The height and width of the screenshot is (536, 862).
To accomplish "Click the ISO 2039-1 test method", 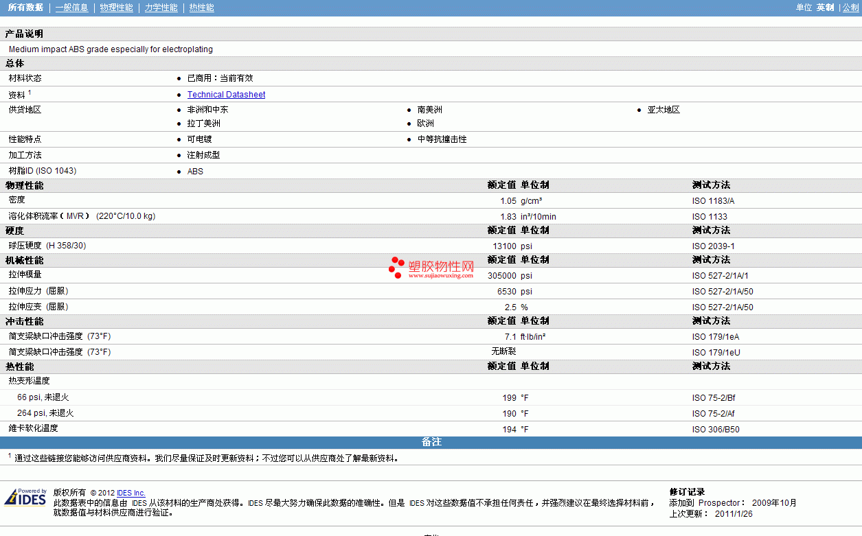I will (x=713, y=246).
